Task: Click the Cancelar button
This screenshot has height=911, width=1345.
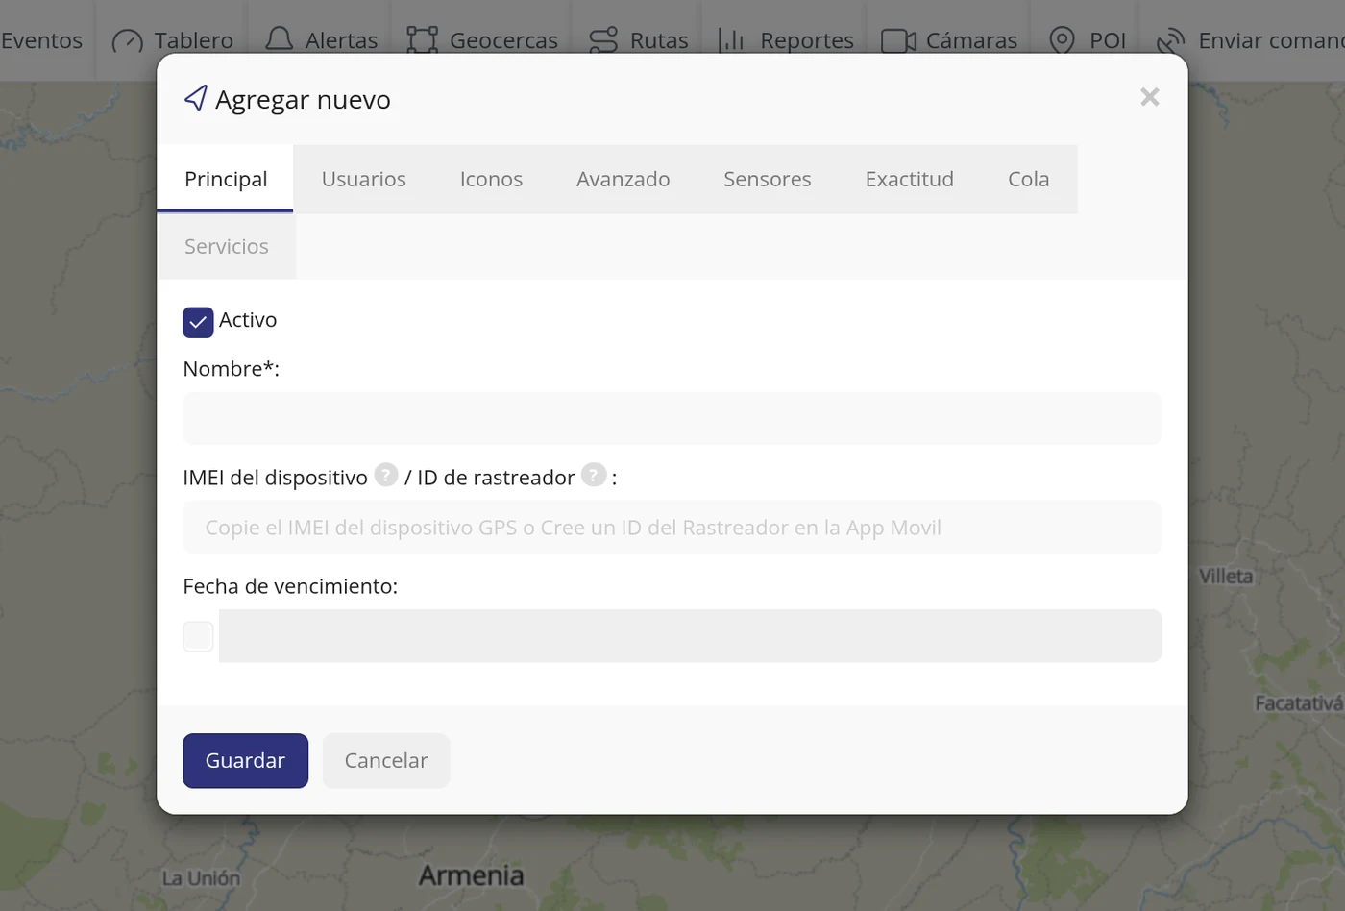Action: coord(386,760)
